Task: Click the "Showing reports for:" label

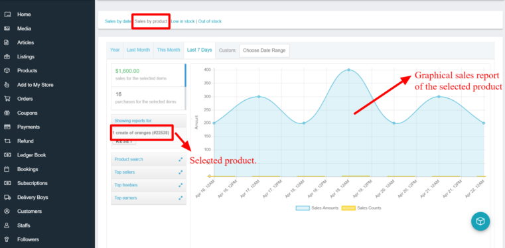Action: tap(133, 121)
